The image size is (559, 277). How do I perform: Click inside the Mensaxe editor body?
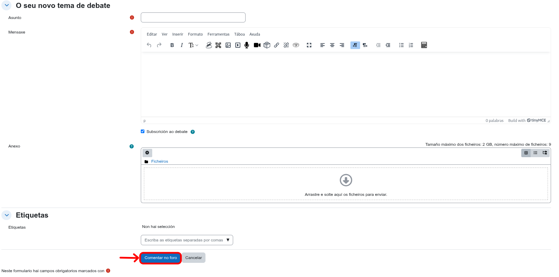pyautogui.click(x=346, y=84)
